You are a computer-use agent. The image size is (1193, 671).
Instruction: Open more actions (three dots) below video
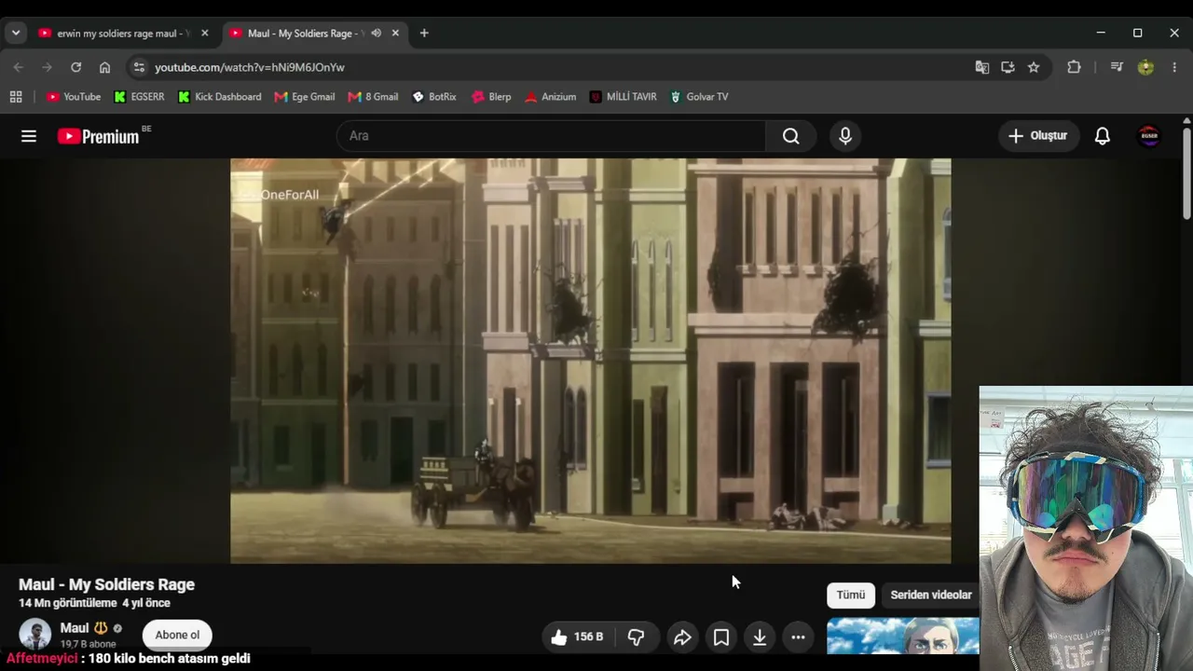[x=798, y=637]
